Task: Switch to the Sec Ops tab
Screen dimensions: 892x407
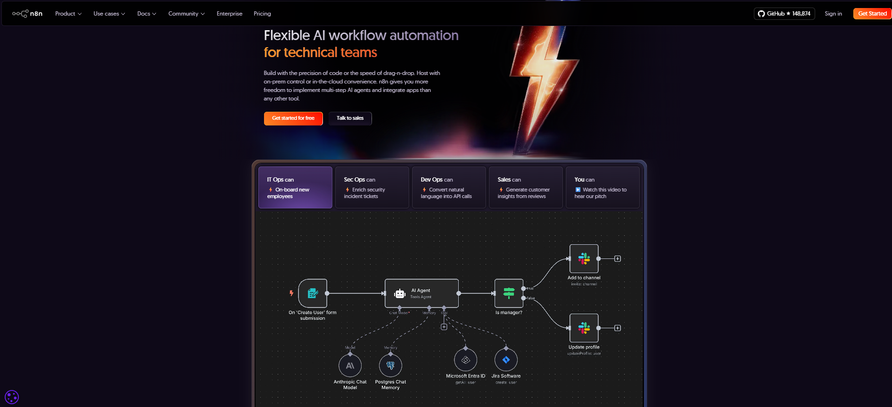Action: click(372, 187)
